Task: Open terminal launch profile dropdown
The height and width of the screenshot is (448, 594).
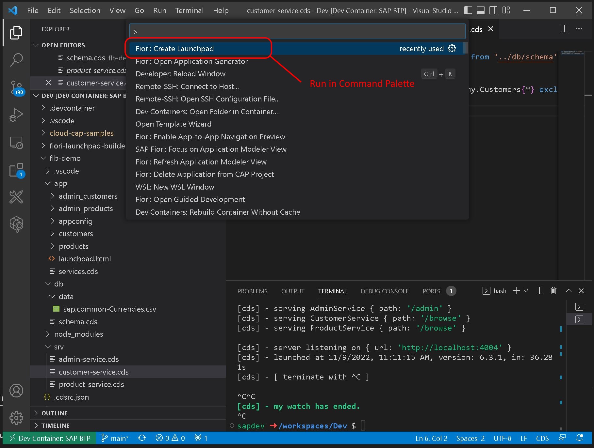Action: point(526,291)
